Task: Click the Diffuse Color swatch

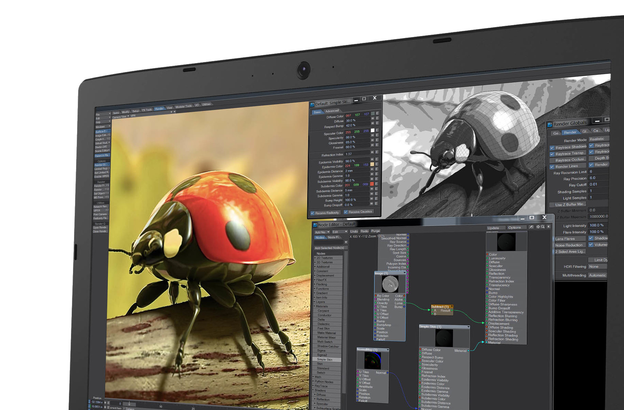Action: [x=372, y=113]
